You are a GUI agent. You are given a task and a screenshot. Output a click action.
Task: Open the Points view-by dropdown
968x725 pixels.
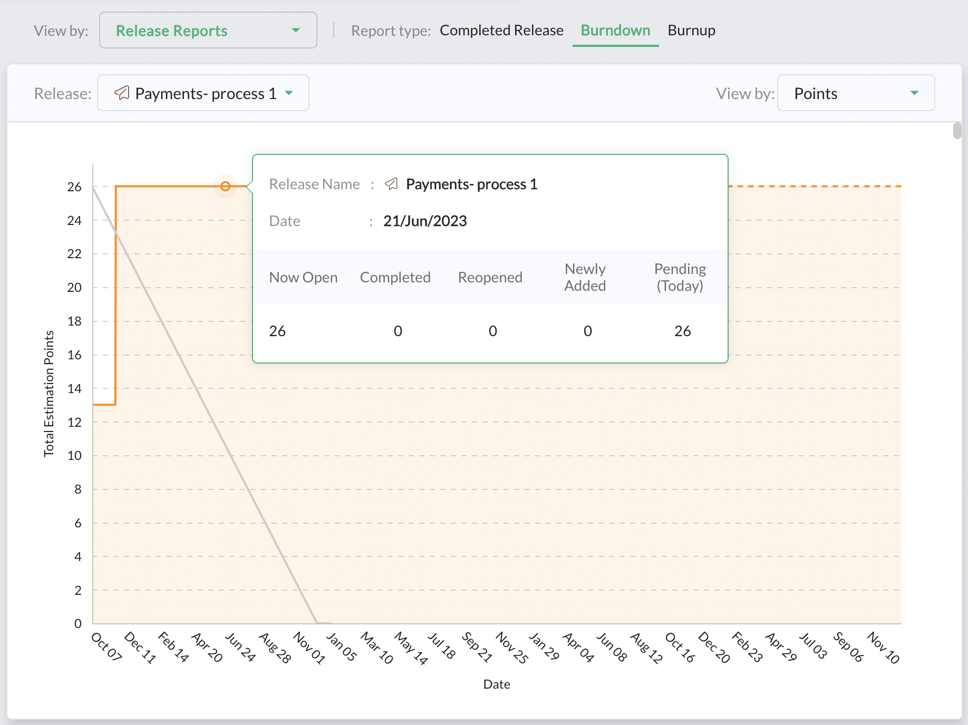(x=855, y=93)
